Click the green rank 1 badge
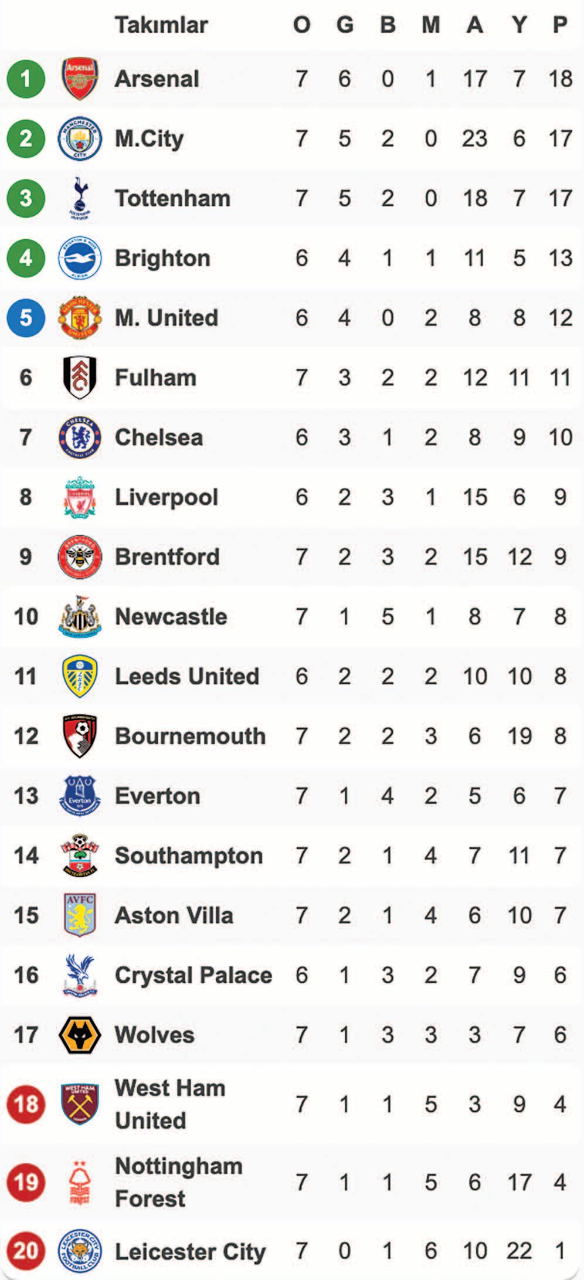Image resolution: width=584 pixels, height=1280 pixels. click(x=26, y=79)
